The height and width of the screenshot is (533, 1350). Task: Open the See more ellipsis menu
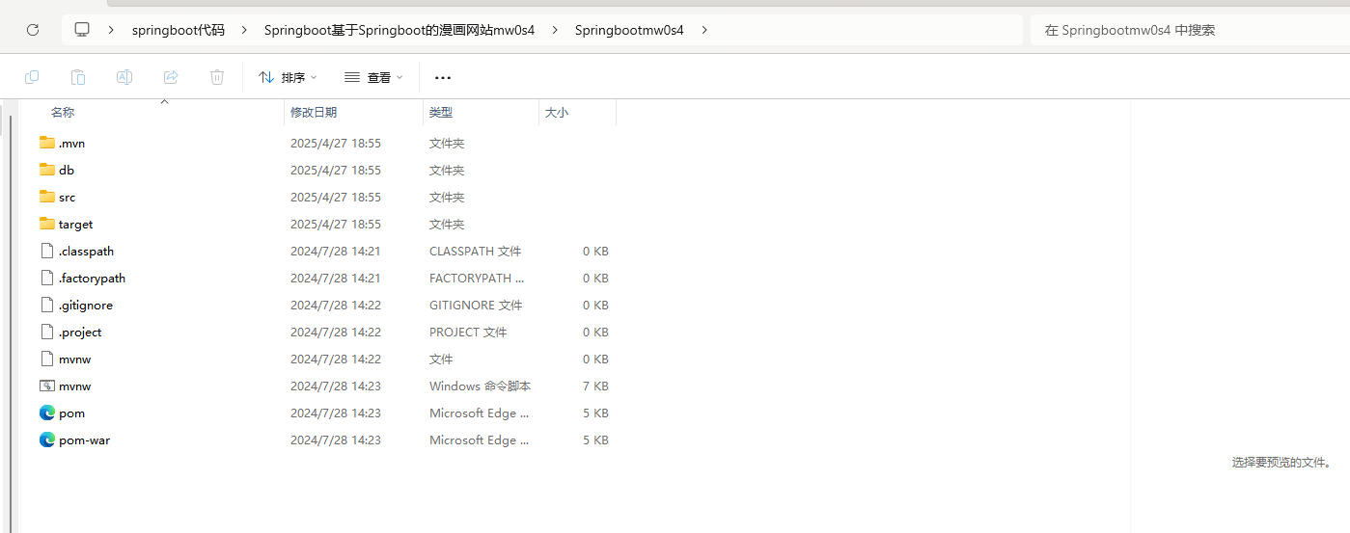[x=443, y=77]
